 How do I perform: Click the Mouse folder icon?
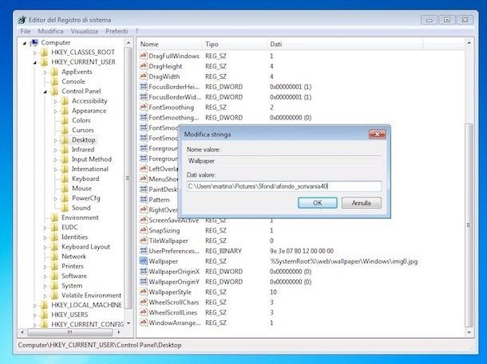(x=65, y=188)
